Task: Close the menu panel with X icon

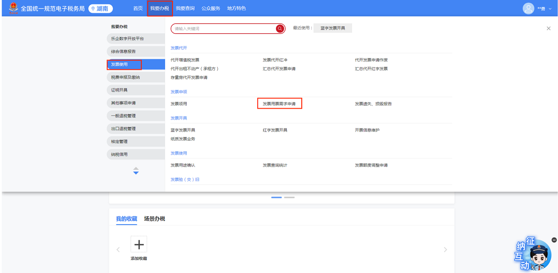Action: pyautogui.click(x=548, y=29)
